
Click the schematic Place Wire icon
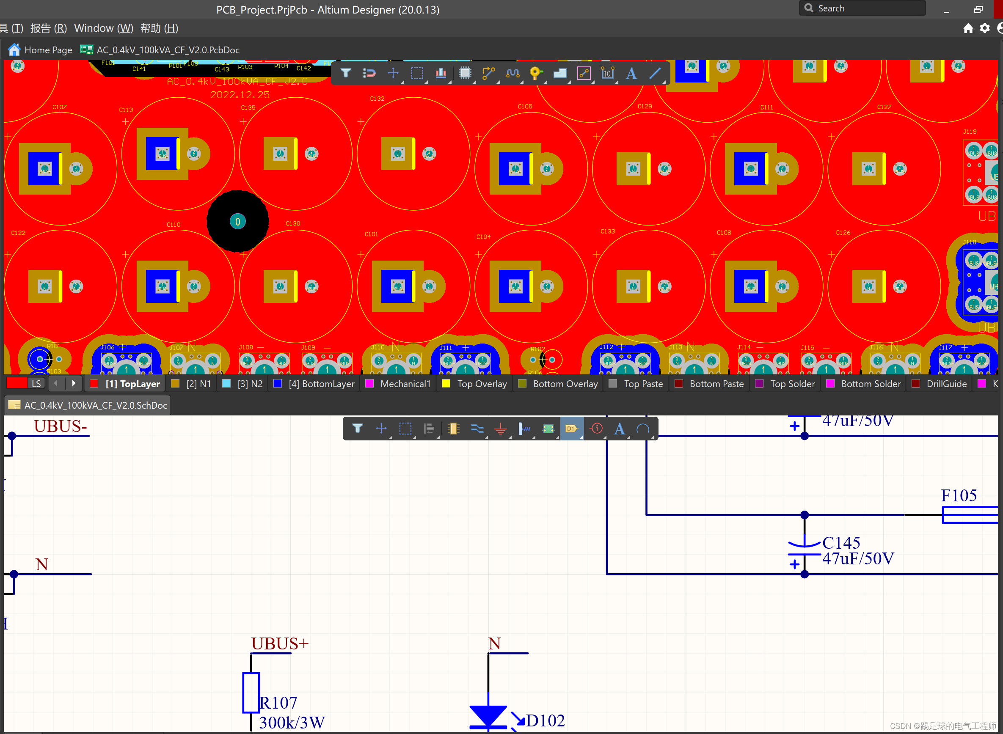pyautogui.click(x=477, y=429)
